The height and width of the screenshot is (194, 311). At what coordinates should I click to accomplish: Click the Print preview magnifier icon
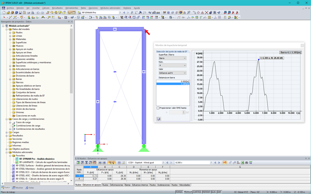(x=32, y=12)
